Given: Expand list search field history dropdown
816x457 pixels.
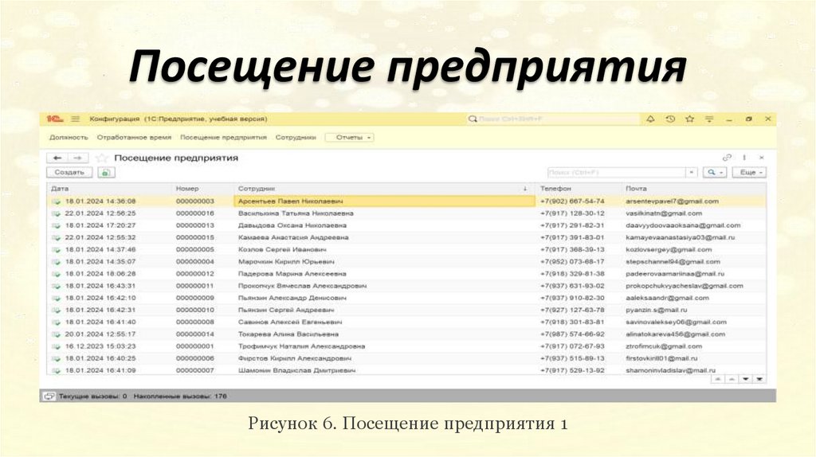Looking at the screenshot, I should click(x=691, y=173).
